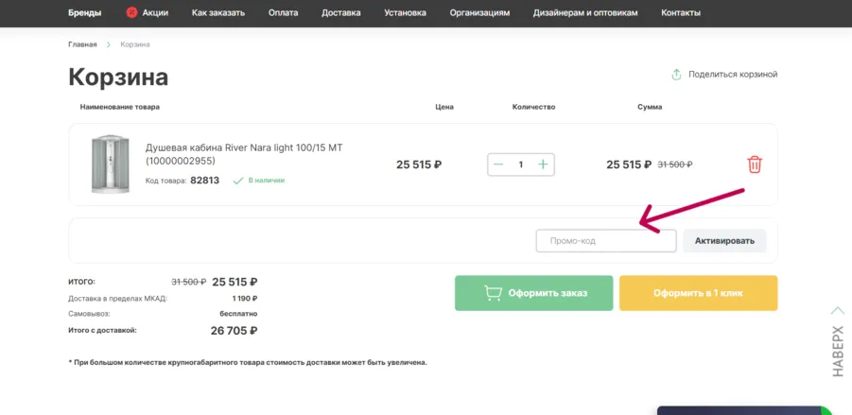
Task: Click the НАВЕРХ up arrow icon
Action: (x=838, y=311)
